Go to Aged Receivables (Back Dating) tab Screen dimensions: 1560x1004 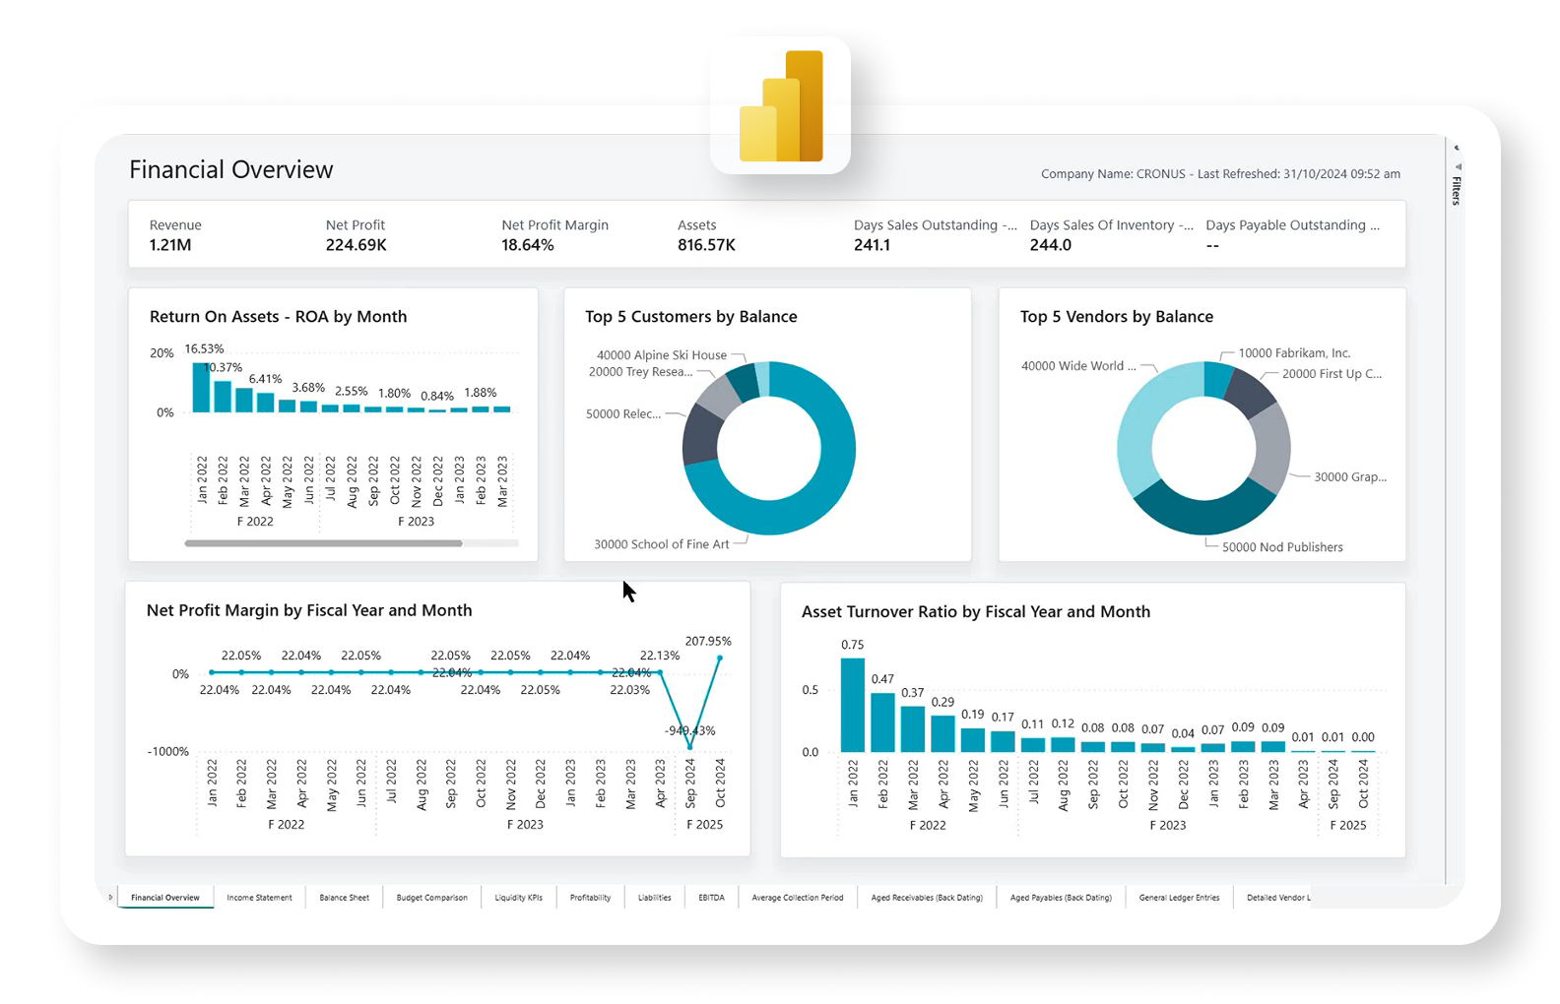(x=926, y=898)
